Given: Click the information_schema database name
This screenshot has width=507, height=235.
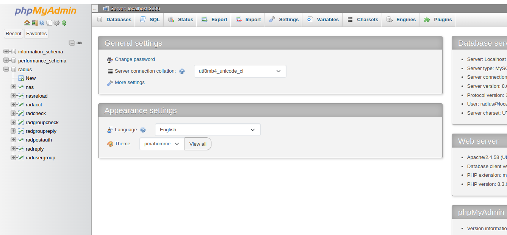Looking at the screenshot, I should point(41,52).
